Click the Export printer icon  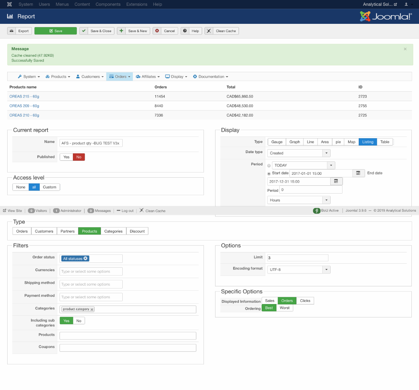point(12,31)
